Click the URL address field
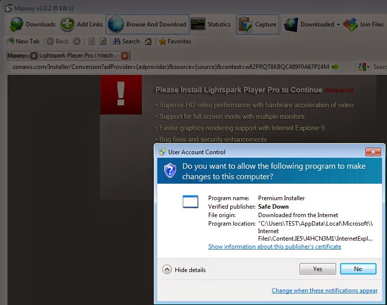 (x=170, y=67)
